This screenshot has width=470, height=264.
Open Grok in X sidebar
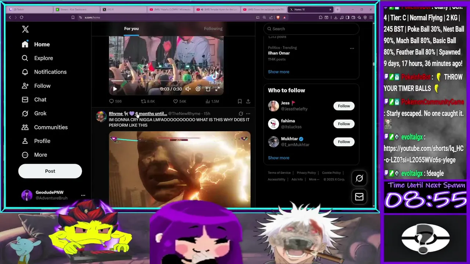point(34,113)
